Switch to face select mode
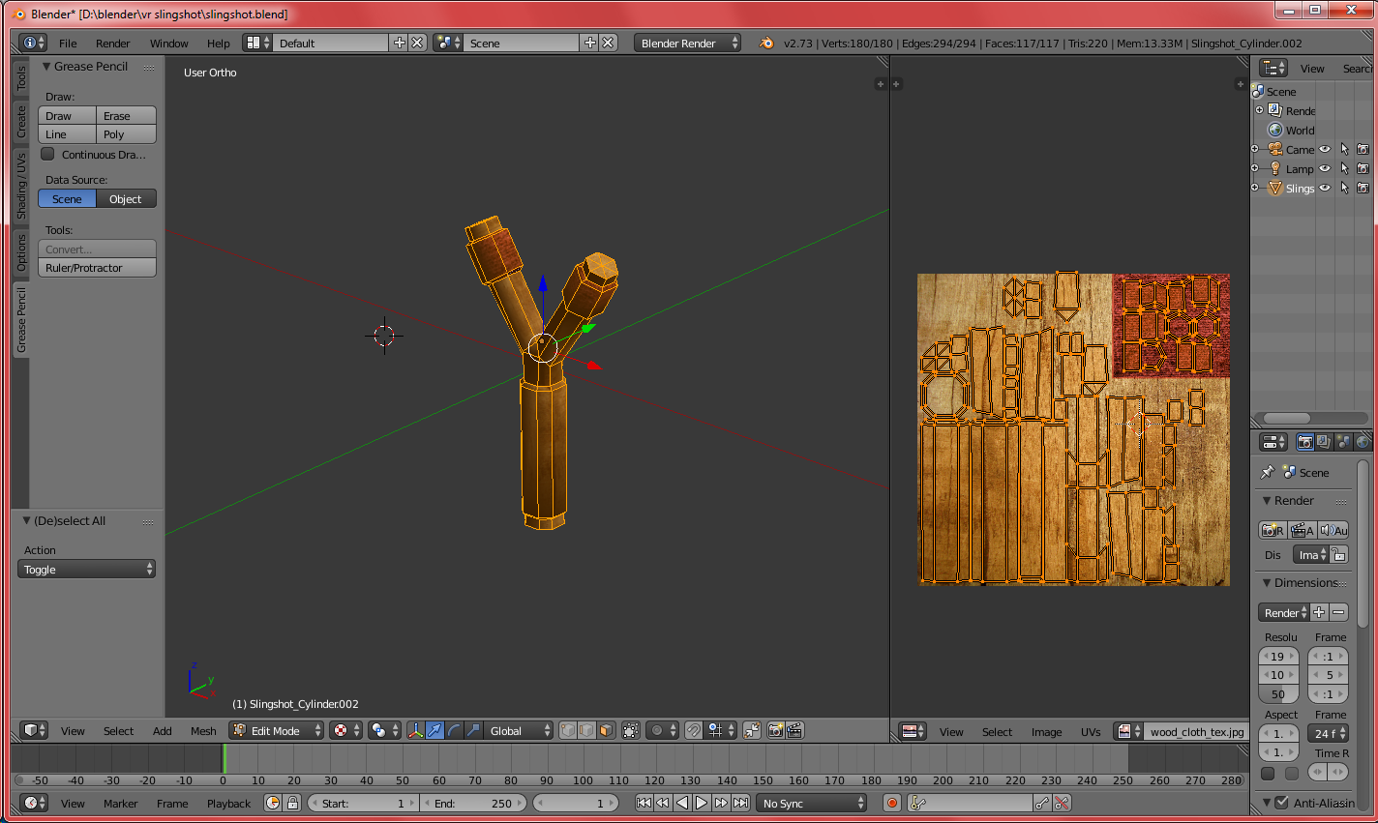 coord(605,730)
